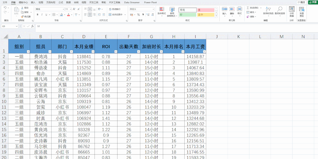Apply 差 red cell style
318x159 pixels.
[x=206, y=10]
